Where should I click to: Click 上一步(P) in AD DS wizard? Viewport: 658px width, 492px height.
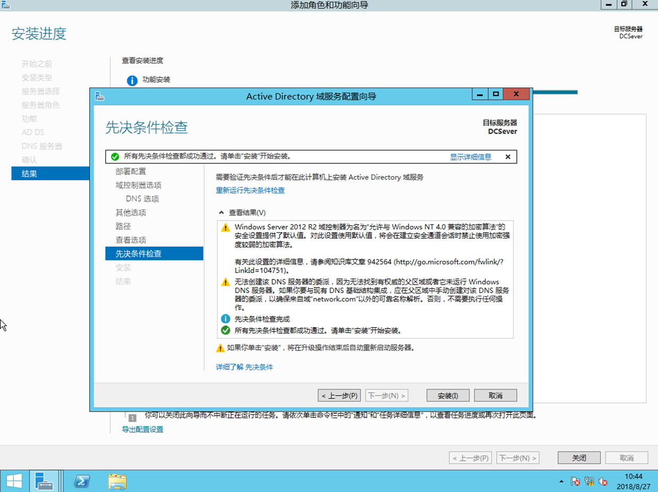[x=339, y=396]
